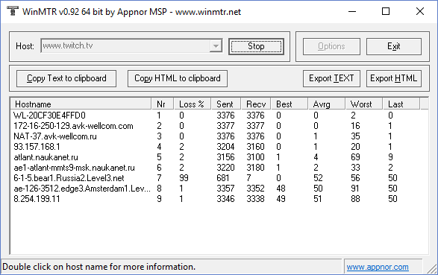Open the Options dialog
Viewport: 438px width, 275px height.
pos(331,46)
